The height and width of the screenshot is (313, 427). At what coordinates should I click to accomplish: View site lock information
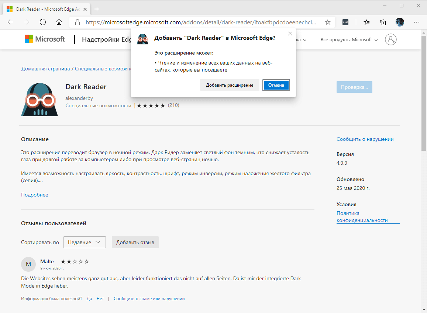[x=78, y=22]
